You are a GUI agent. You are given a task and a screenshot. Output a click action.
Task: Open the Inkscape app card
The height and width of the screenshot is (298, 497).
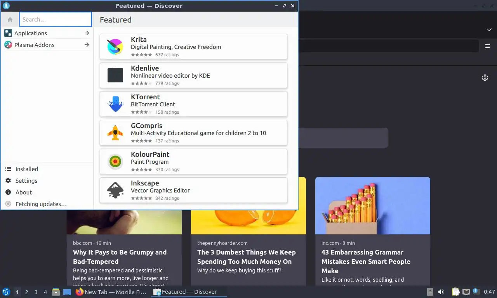pyautogui.click(x=193, y=190)
